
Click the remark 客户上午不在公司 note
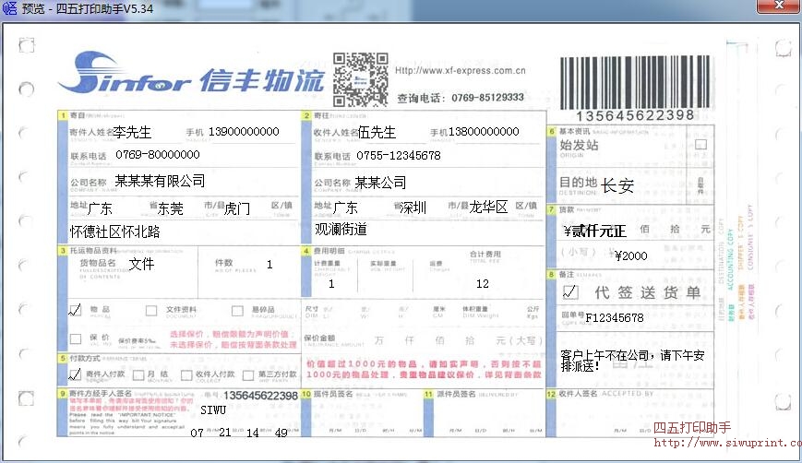(633, 361)
